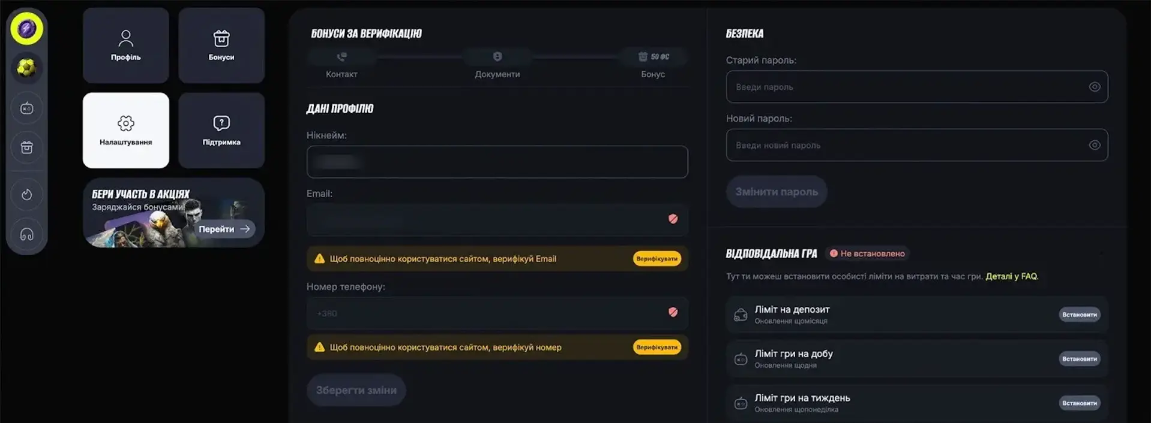Click the phone Контакт verification step icon

coord(341,57)
